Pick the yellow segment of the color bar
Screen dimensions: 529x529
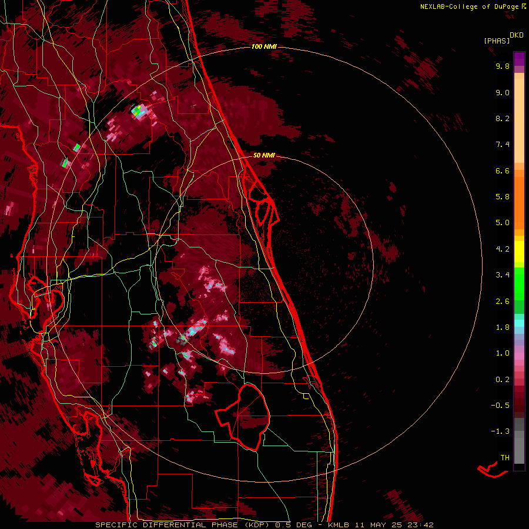tap(519, 252)
